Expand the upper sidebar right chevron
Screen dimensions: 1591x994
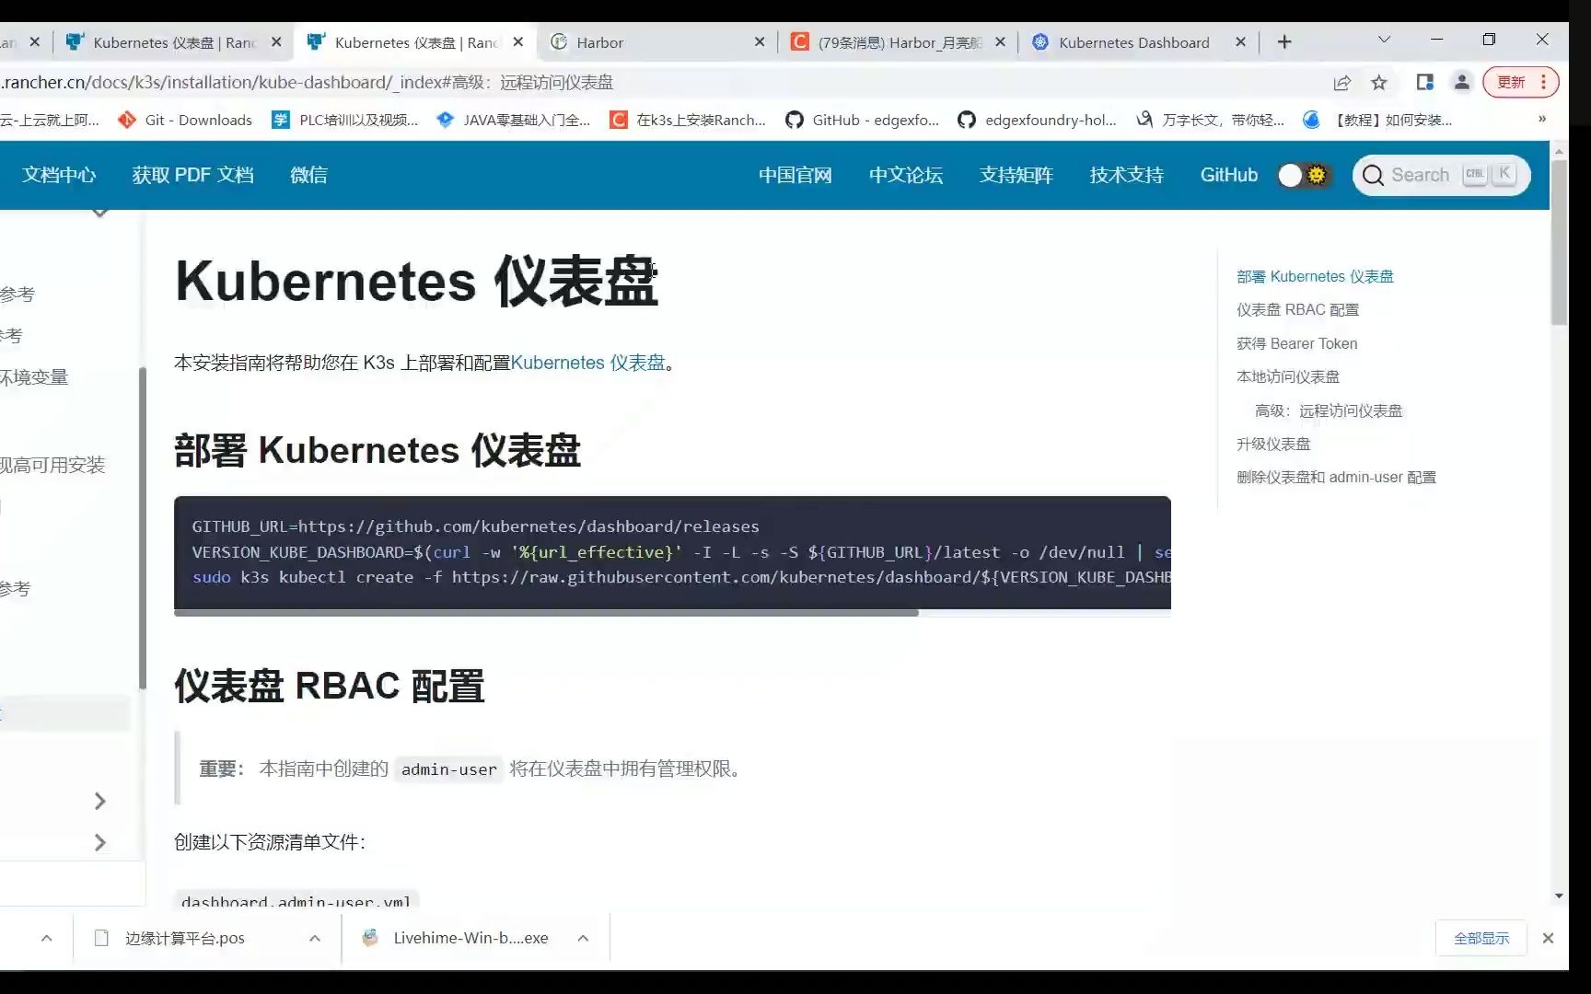(x=100, y=801)
